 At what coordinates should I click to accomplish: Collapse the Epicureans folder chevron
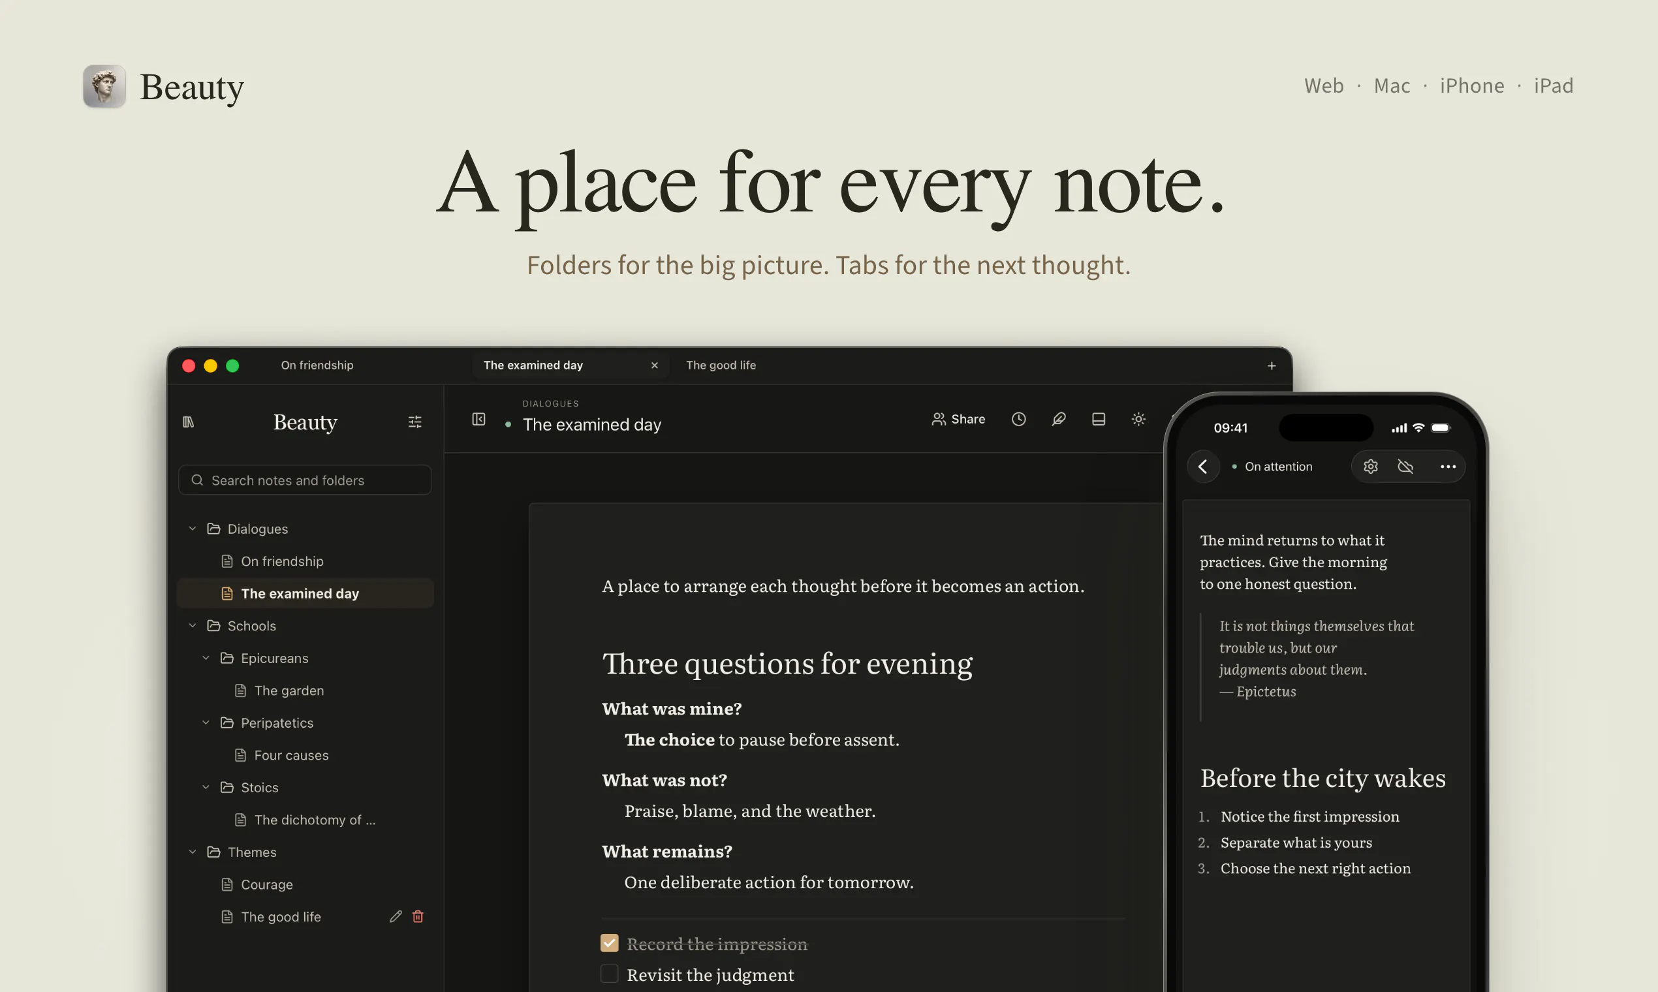click(x=206, y=659)
